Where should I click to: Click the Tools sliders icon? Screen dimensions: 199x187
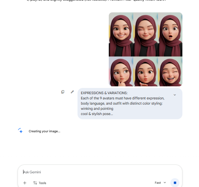click(x=35, y=183)
